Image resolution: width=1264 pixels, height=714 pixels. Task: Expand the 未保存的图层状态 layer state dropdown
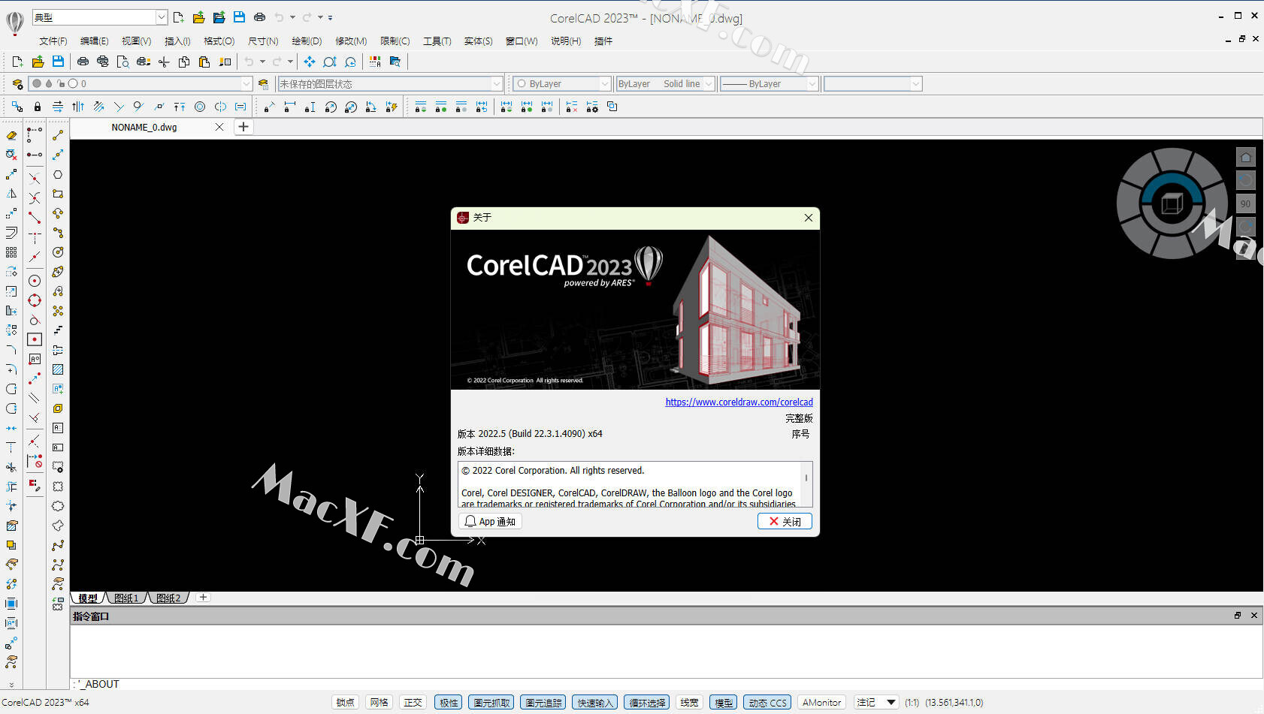(x=496, y=84)
